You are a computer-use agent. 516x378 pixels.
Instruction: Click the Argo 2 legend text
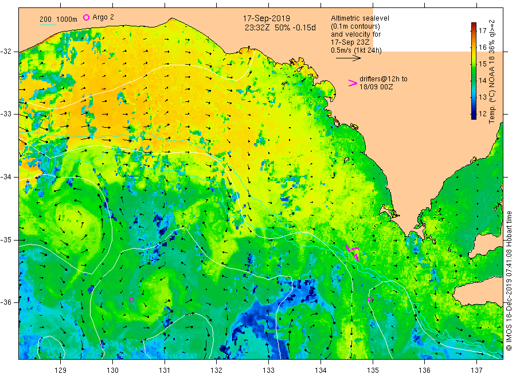click(103, 17)
